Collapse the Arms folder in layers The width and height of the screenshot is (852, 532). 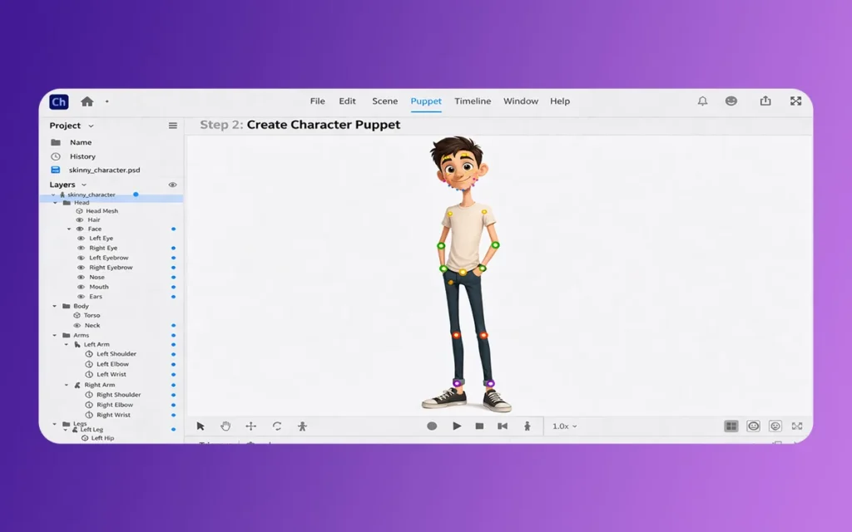[x=56, y=335]
